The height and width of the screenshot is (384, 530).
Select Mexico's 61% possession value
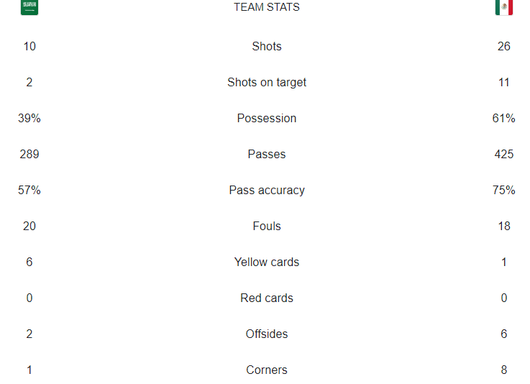(x=504, y=119)
